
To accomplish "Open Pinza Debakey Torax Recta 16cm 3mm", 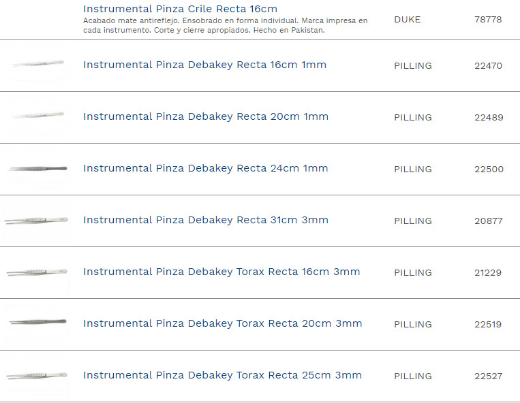I will 221,272.
